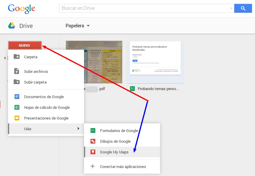Open the Papelera dropdown
The height and width of the screenshot is (176, 255).
coord(77,26)
